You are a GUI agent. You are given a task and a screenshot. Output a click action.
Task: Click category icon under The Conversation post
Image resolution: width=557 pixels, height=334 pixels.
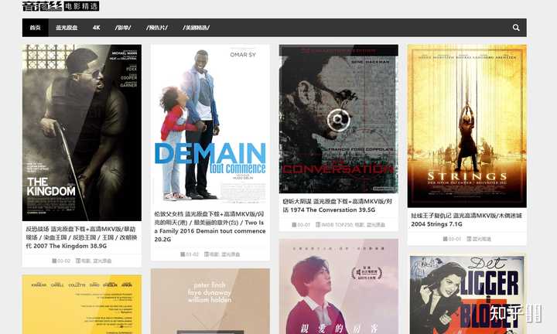(318, 225)
